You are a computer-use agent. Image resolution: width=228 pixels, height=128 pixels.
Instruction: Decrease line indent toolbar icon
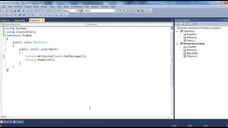point(20,15)
